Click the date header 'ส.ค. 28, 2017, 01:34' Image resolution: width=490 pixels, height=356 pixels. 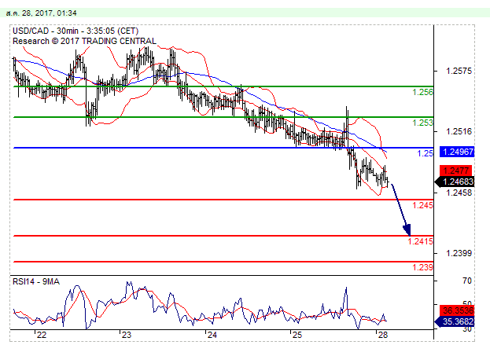point(41,13)
